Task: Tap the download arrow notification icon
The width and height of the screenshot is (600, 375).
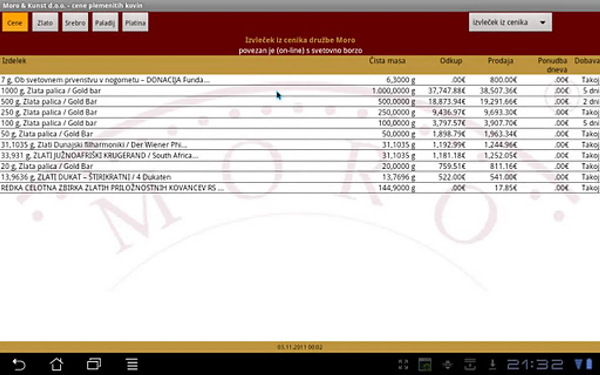Action: click(x=492, y=365)
